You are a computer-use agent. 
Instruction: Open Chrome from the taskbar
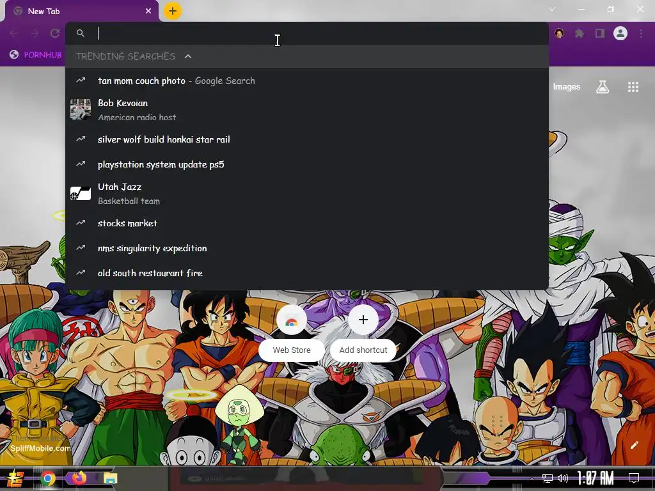point(48,478)
